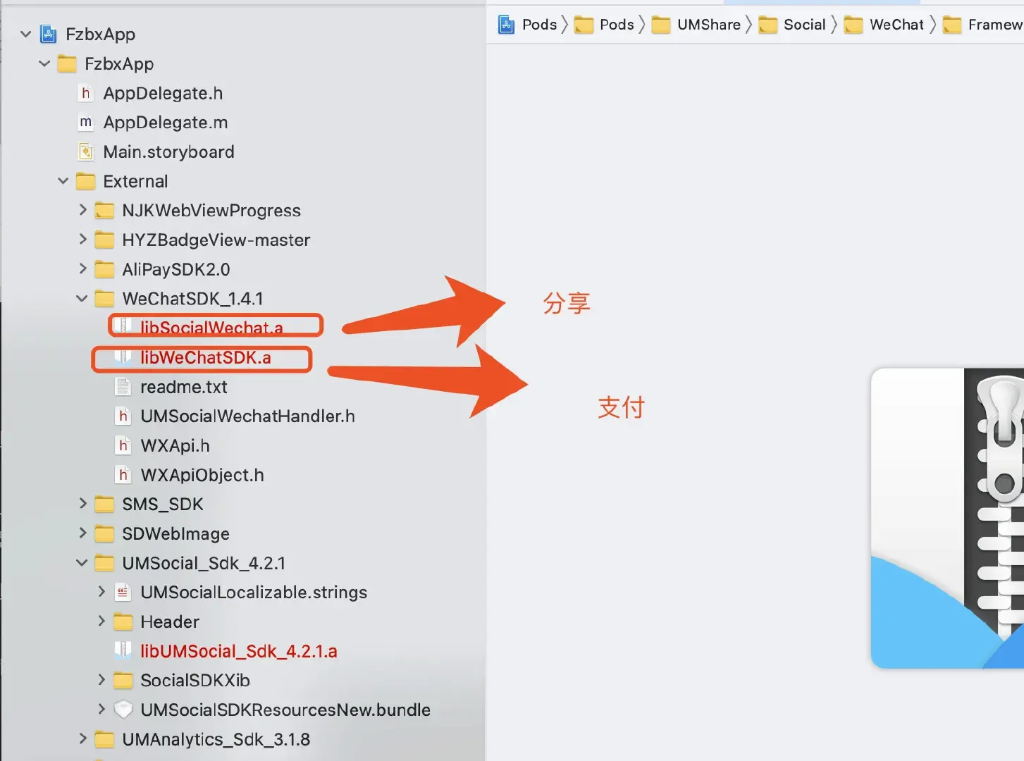This screenshot has width=1024, height=761.
Task: Select libWeChatSDK.a in the navigator
Action: pyautogui.click(x=205, y=358)
